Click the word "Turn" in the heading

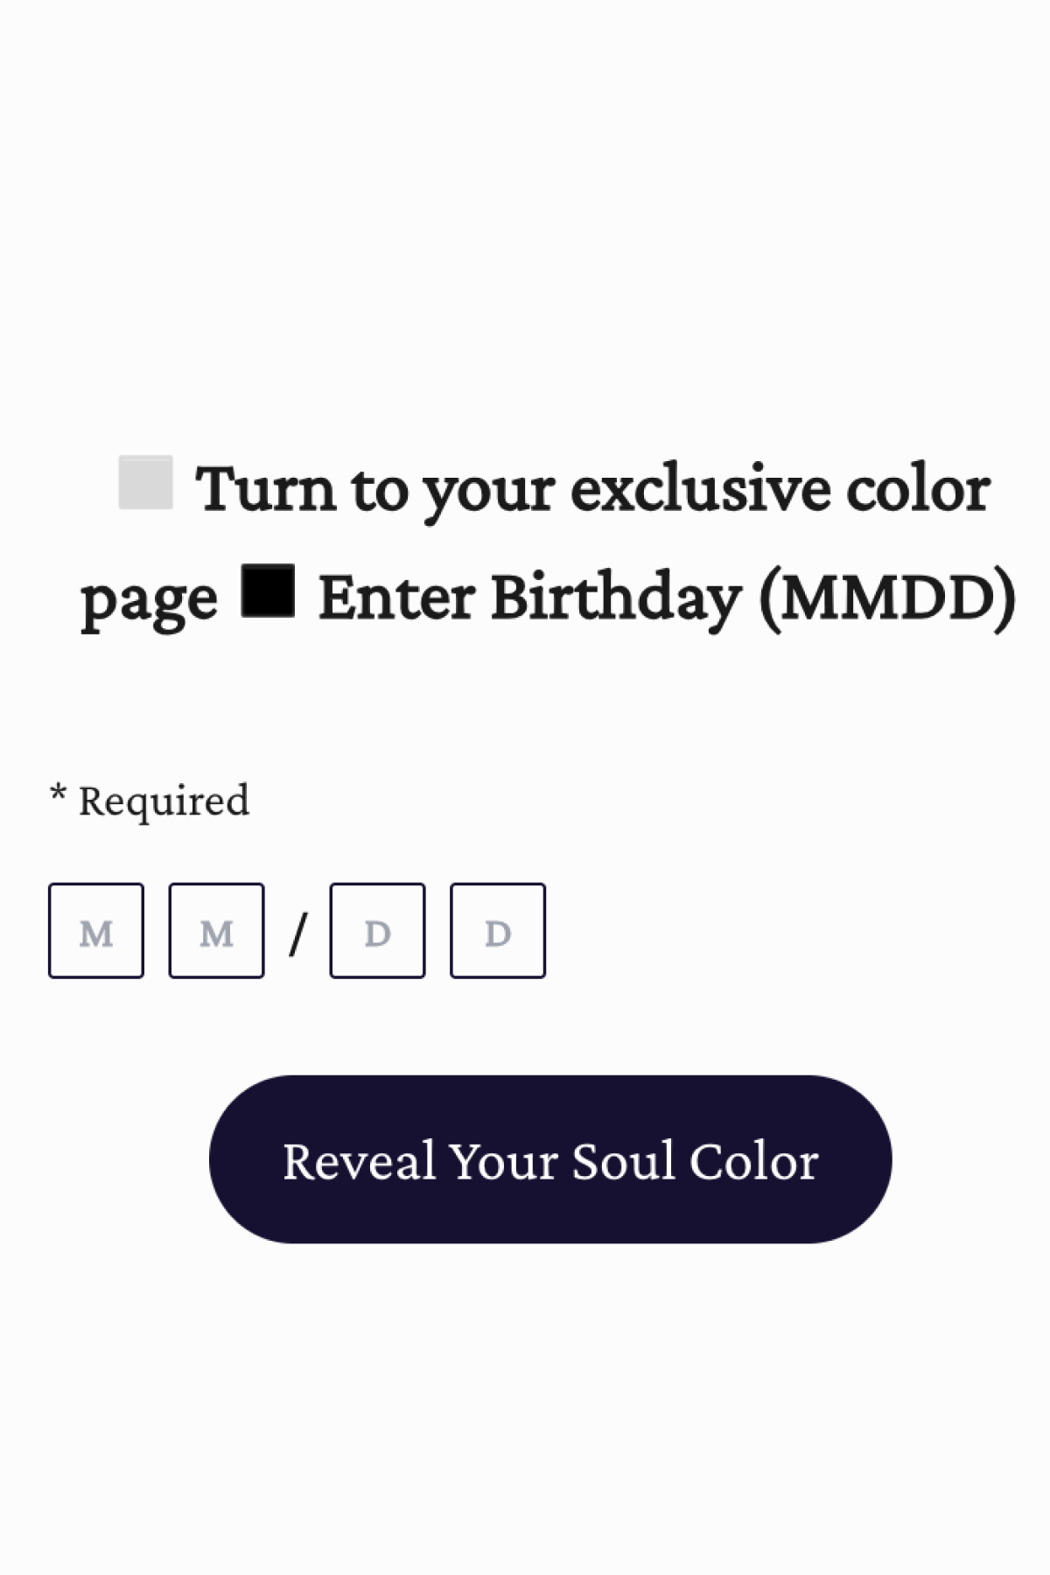(x=265, y=489)
